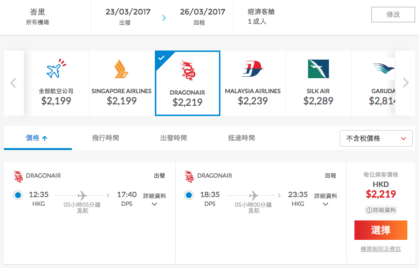Select the Singapore Airlines logo
Viewport: 419px width, 268px height.
[x=121, y=69]
